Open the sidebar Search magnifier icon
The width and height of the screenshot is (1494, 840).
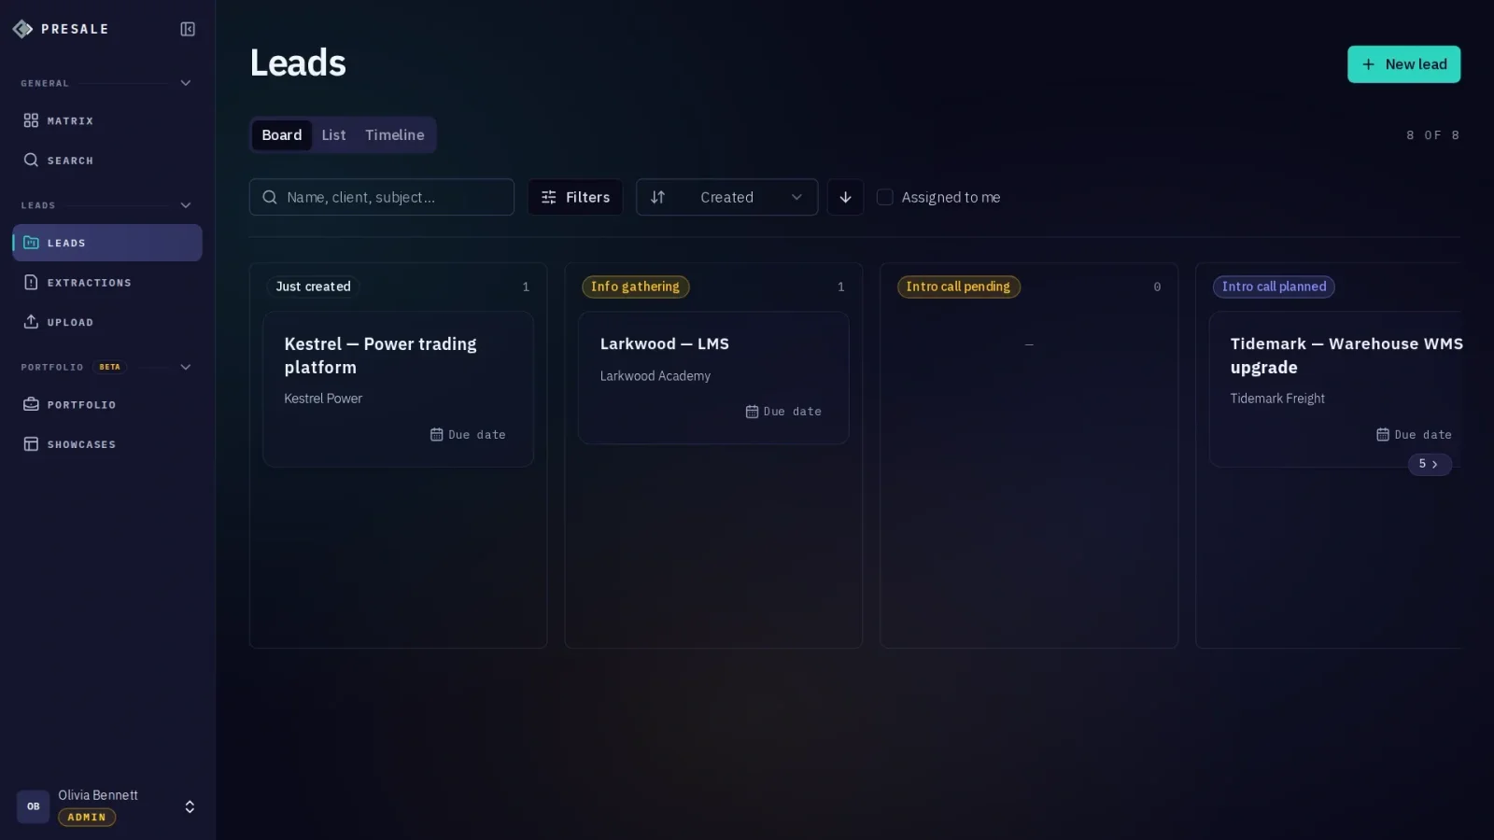pos(31,161)
